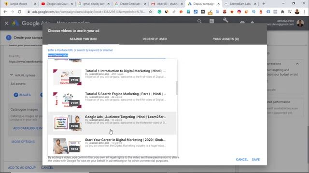Image resolution: width=309 pixels, height=173 pixels.
Task: Choose Tutorial 5 Search Engine Marketing video
Action: point(112,100)
